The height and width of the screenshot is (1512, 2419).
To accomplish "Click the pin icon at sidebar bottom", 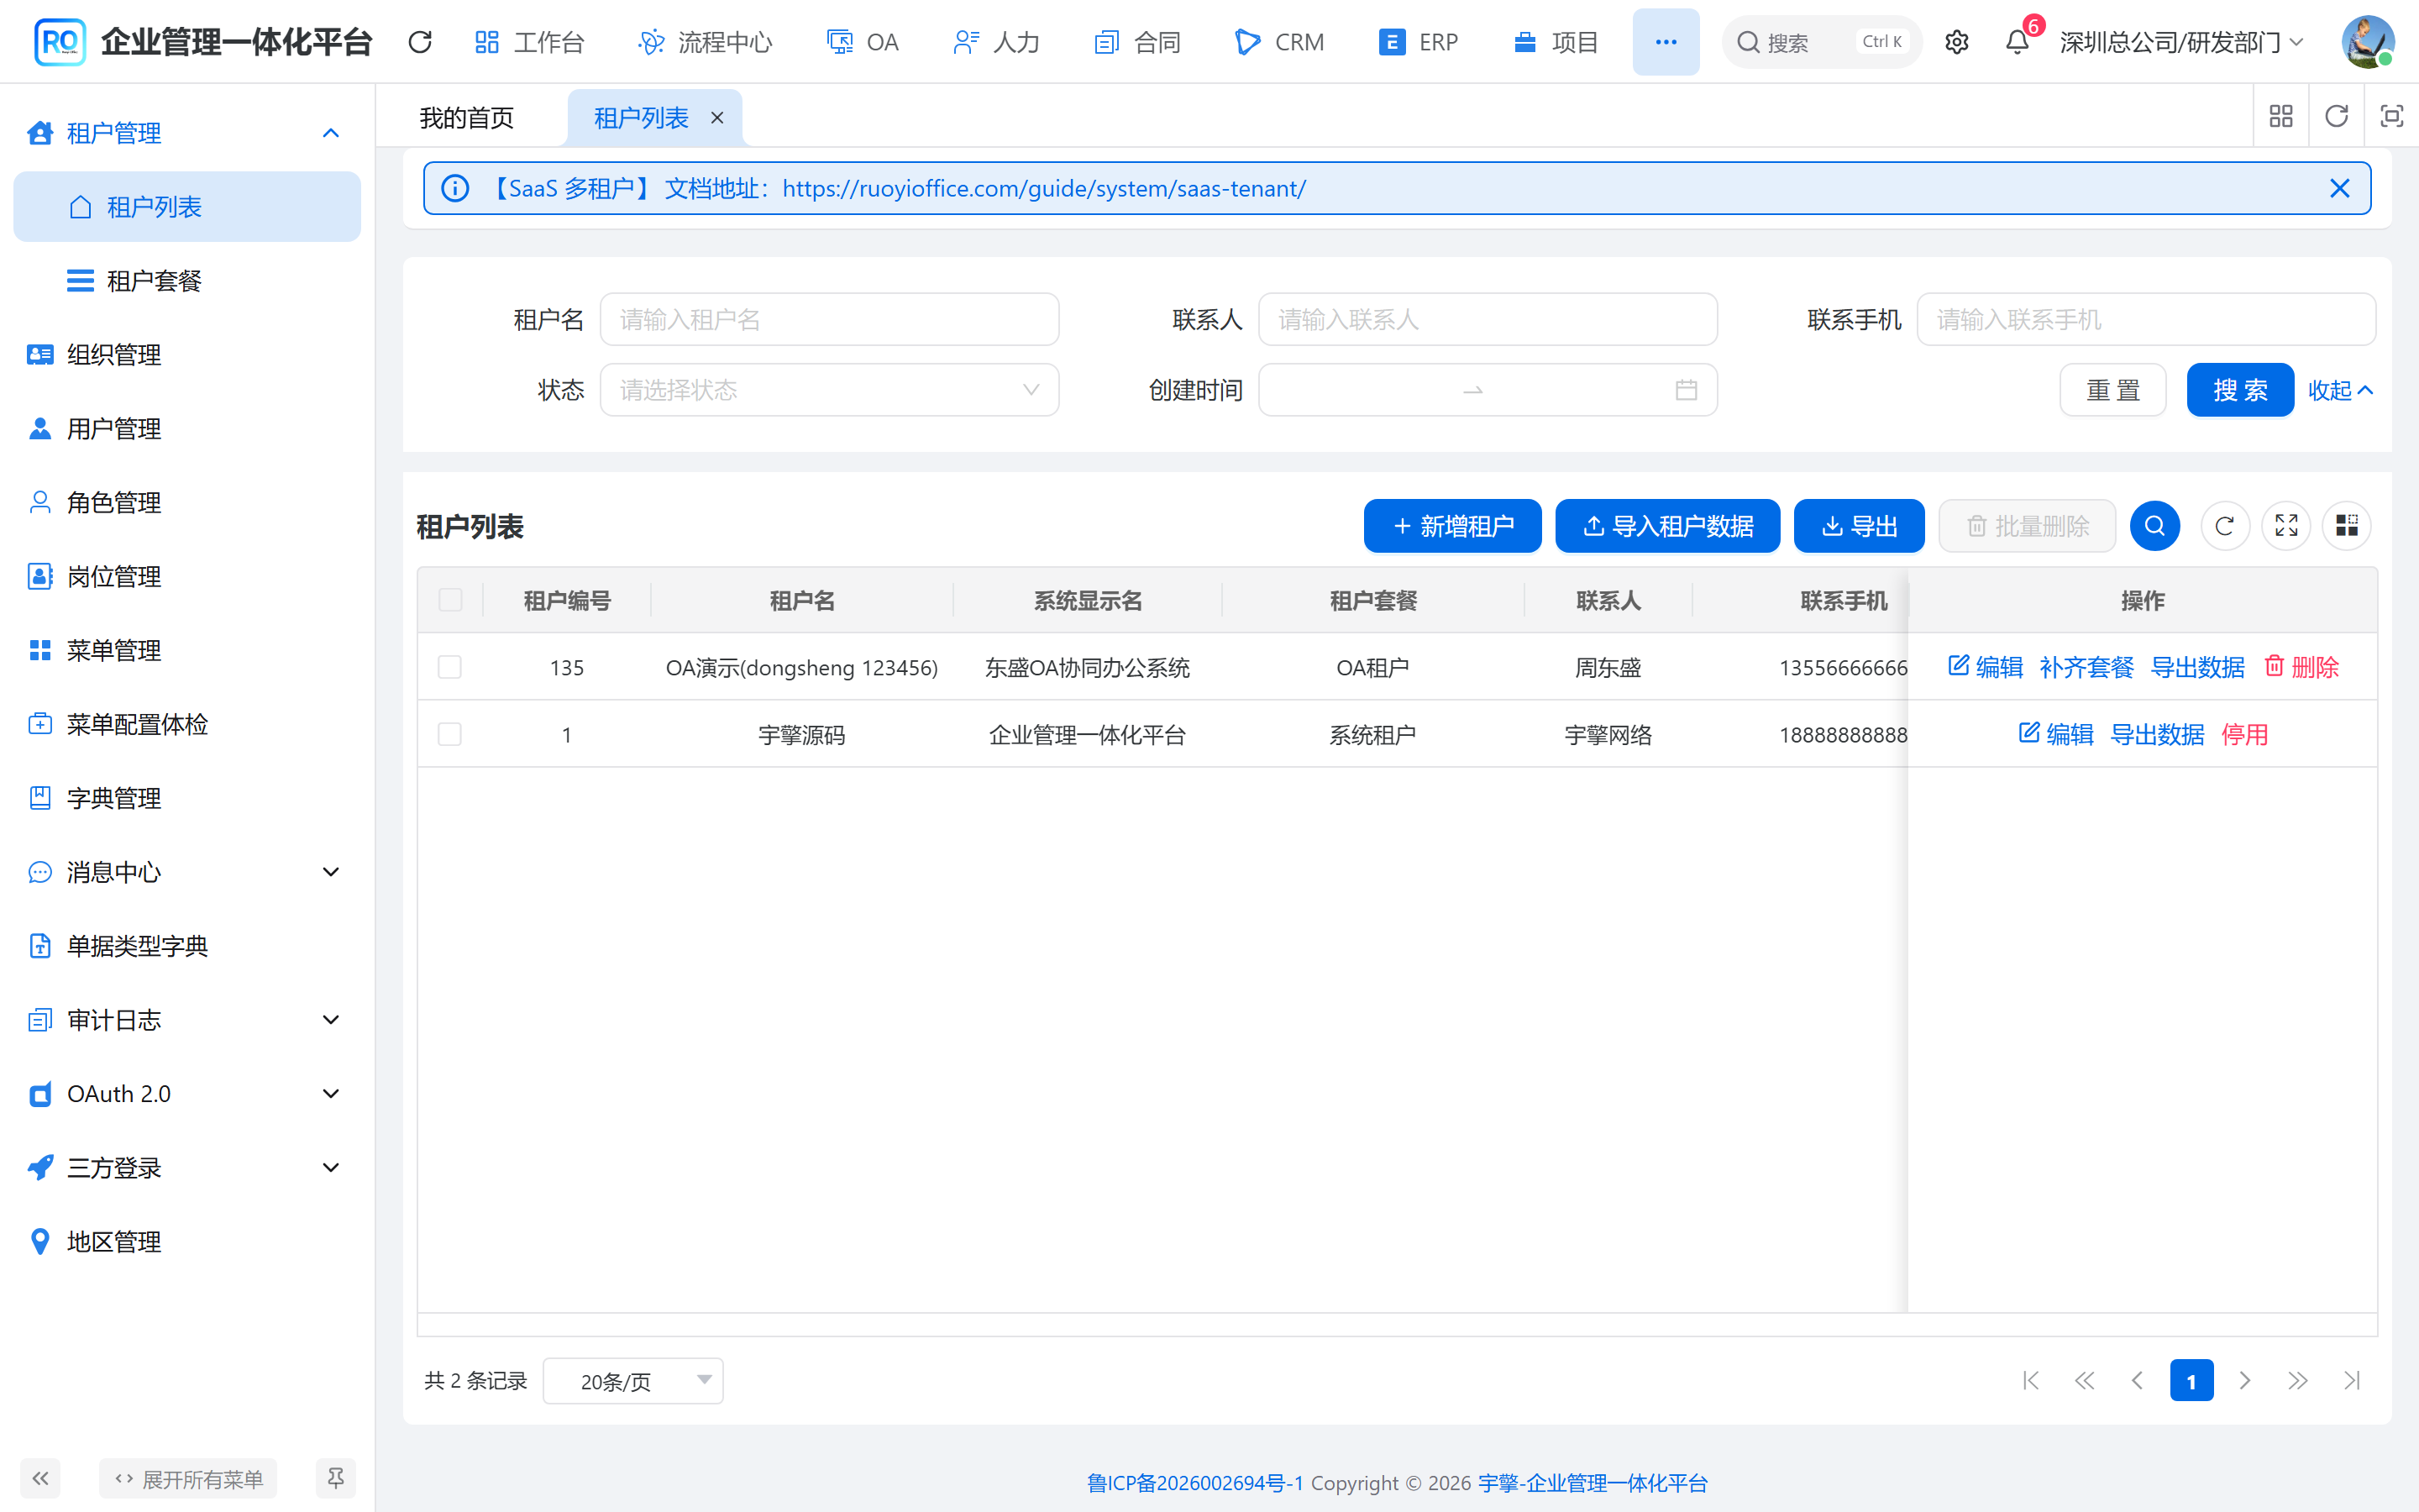I will (336, 1478).
